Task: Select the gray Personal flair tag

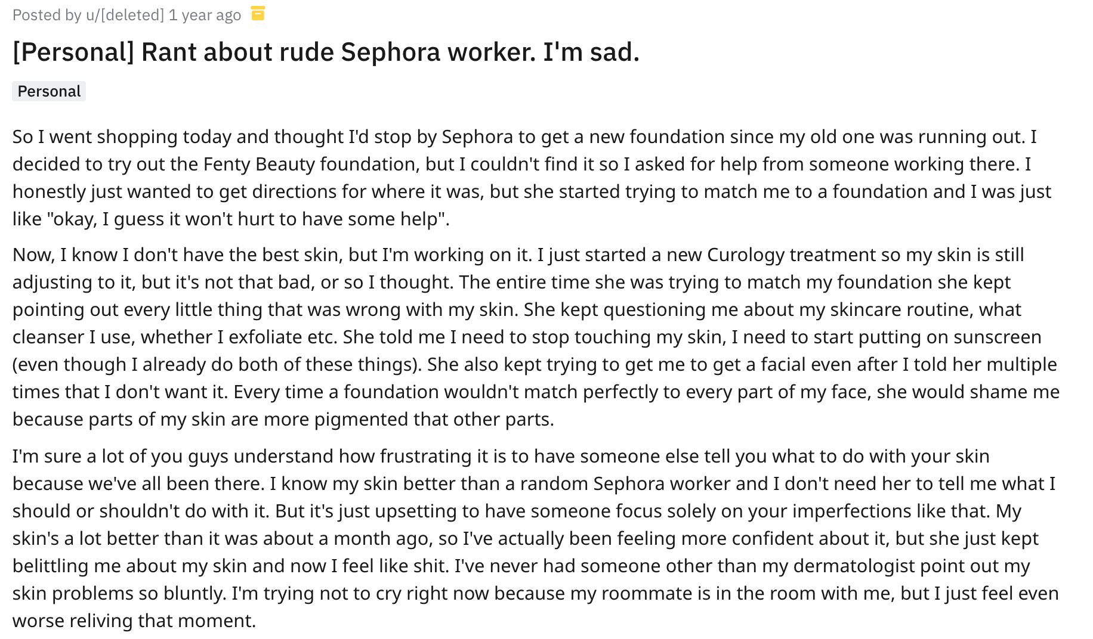Action: click(49, 91)
